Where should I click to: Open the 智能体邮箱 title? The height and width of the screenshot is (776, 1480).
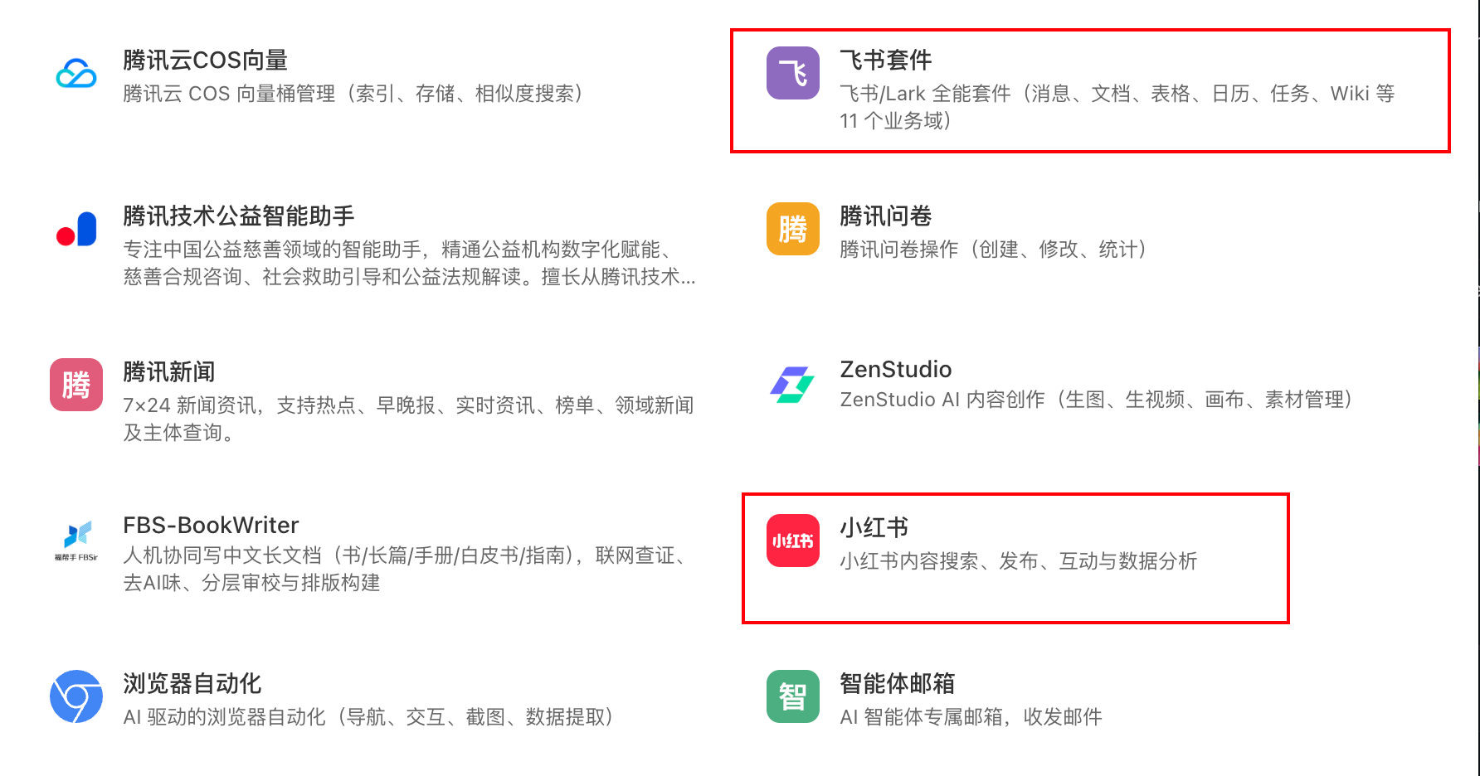tap(897, 684)
